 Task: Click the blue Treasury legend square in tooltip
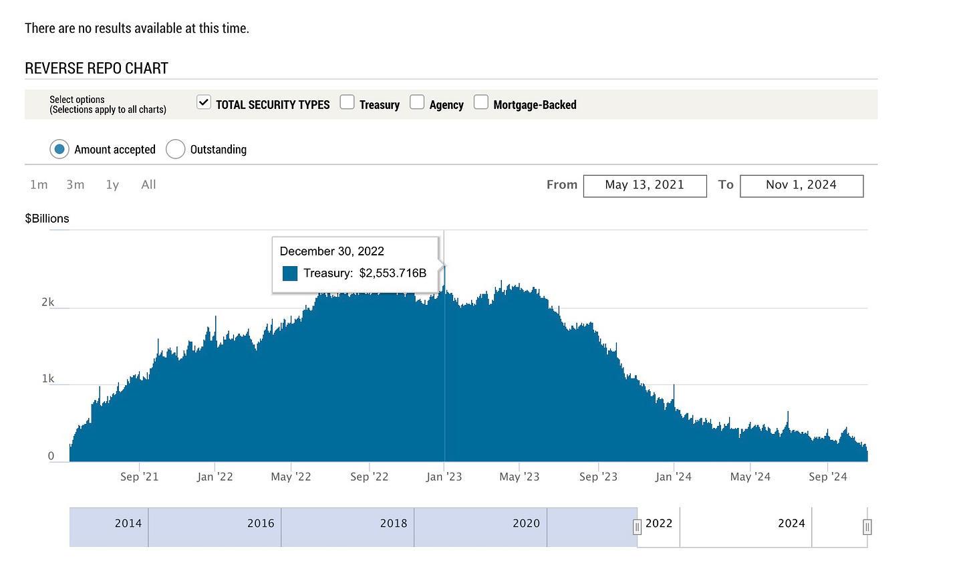click(x=290, y=273)
